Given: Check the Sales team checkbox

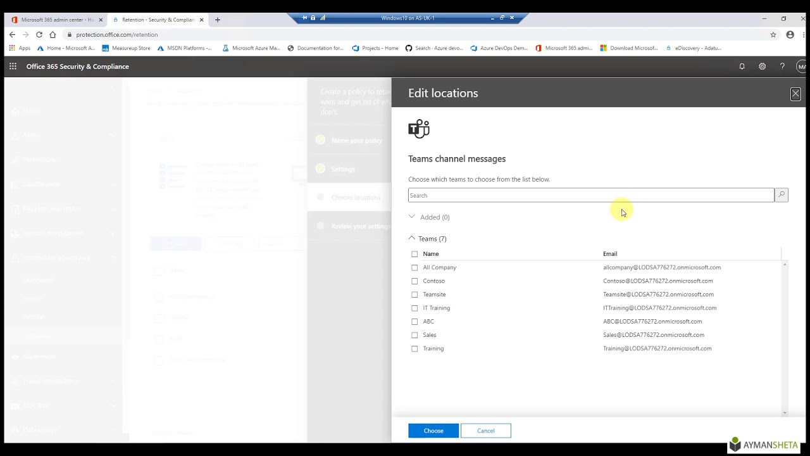Looking at the screenshot, I should point(414,335).
